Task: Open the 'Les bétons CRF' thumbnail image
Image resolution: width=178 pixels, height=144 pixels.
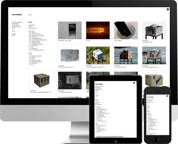Action: pos(69,30)
